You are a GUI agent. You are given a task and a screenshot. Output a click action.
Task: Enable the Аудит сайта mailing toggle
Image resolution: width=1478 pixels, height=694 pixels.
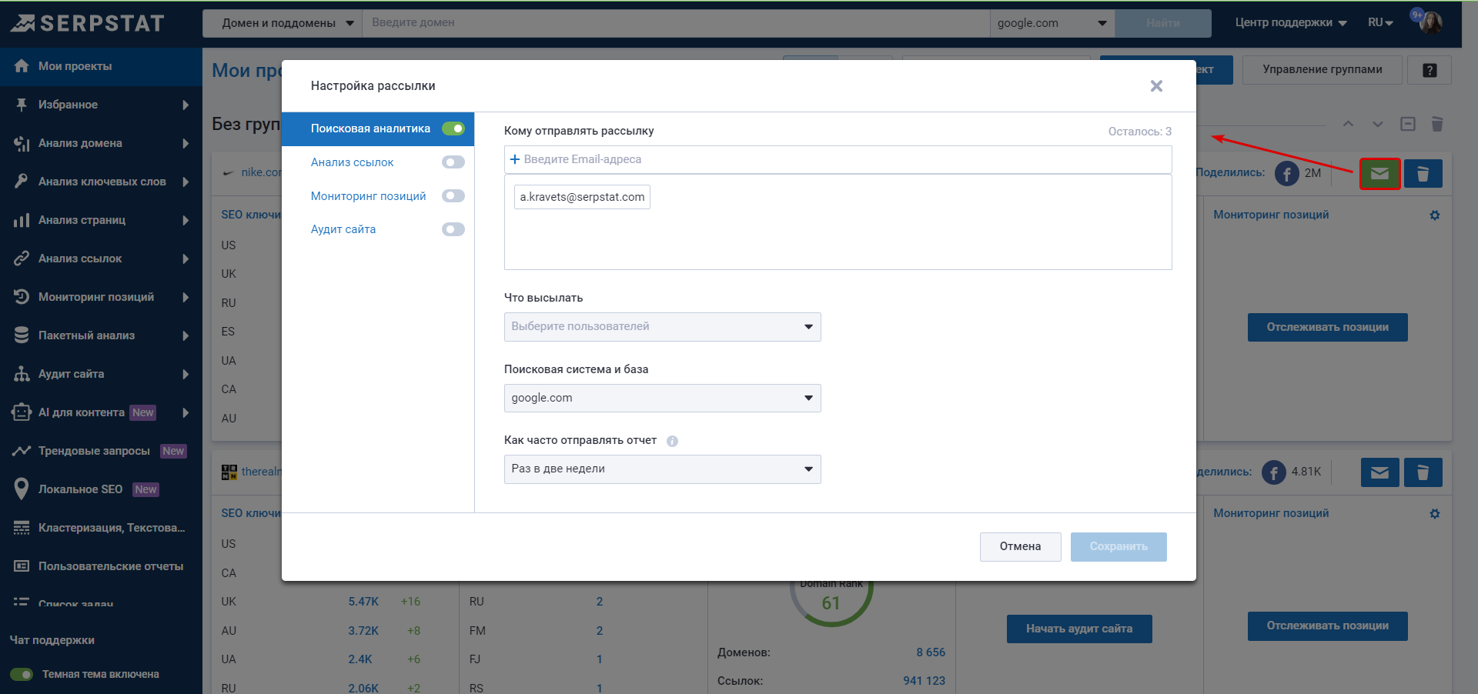coord(453,229)
